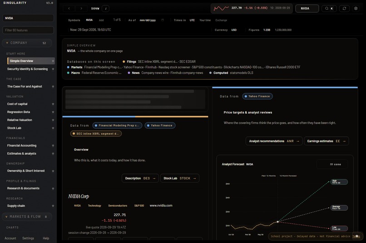
Task: Star the Financial Accounting item
Action: coord(53,146)
